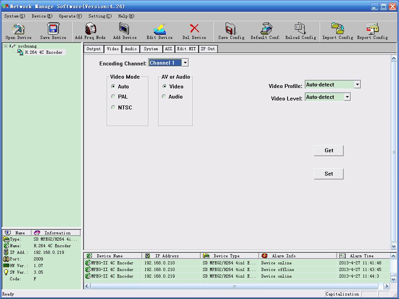This screenshot has height=299, width=399.
Task: Click the HW Ver. row icon
Action: coord(6,266)
